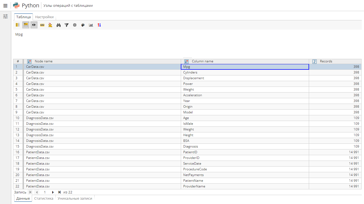Click the red-blue sort arrows icon
This screenshot has width=364, height=204.
[x=99, y=25]
